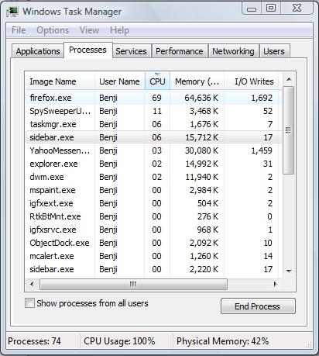
Task: Click the Task Manager title bar icon
Action: [x=12, y=12]
